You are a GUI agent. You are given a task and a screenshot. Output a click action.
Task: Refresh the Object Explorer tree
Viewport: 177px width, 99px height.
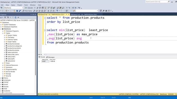click(15, 17)
